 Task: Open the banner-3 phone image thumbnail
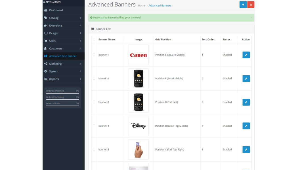tap(138, 102)
